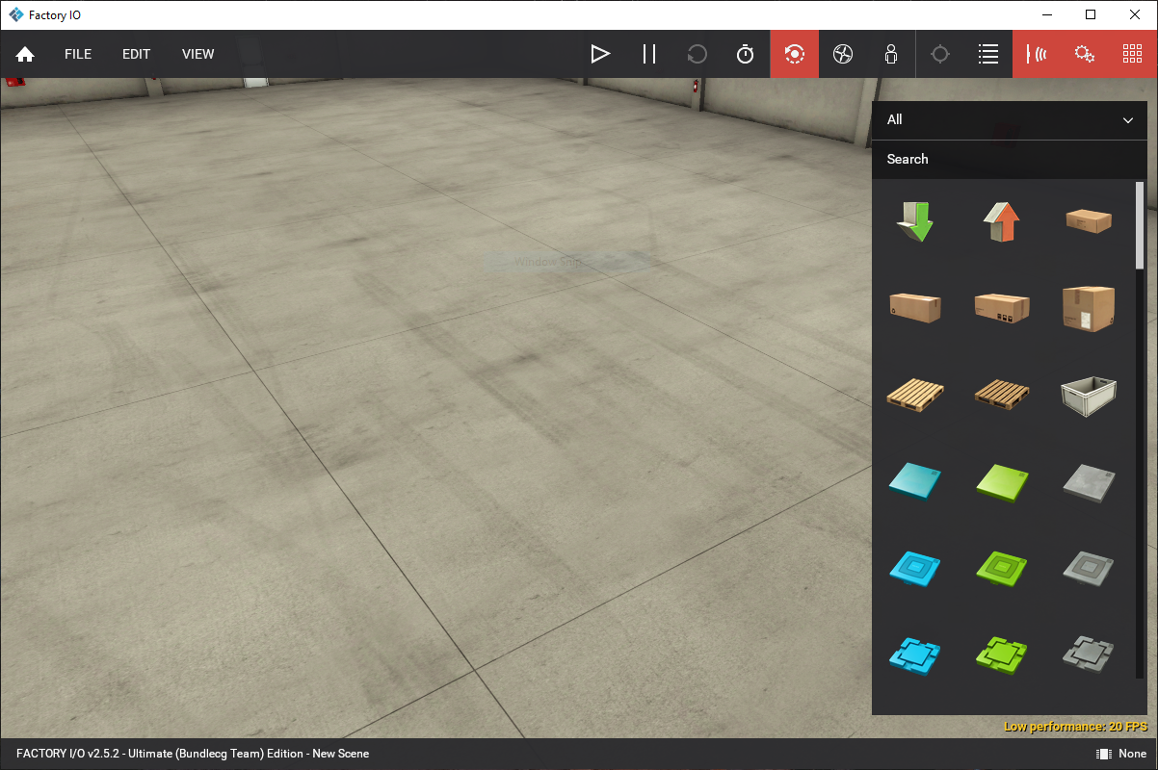This screenshot has height=770, width=1158.
Task: Reset the simulation with circular arrow
Action: click(697, 54)
